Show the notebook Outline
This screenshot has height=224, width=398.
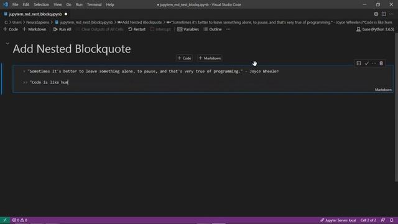[x=213, y=29]
